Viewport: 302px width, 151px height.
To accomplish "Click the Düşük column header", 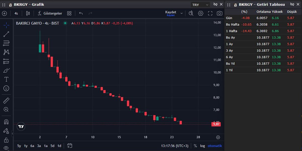I will [x=292, y=12].
